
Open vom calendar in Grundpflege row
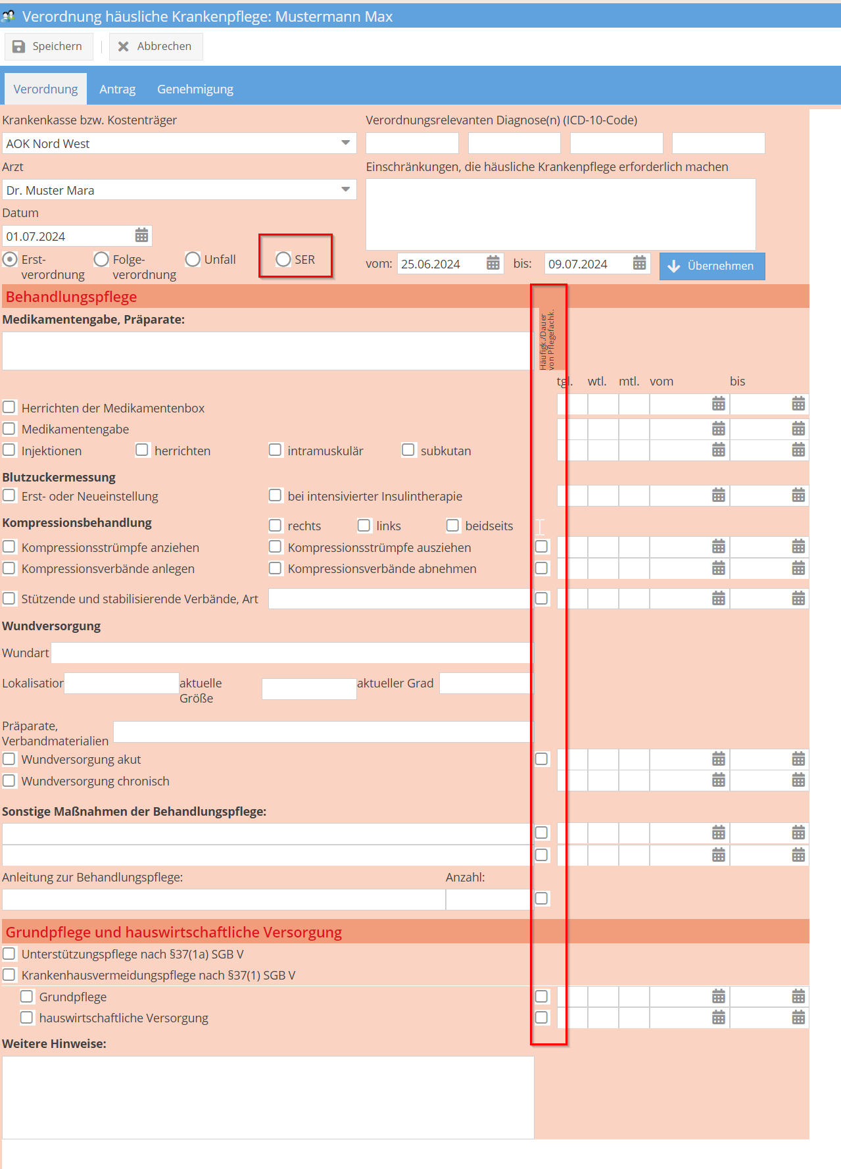pos(718,997)
